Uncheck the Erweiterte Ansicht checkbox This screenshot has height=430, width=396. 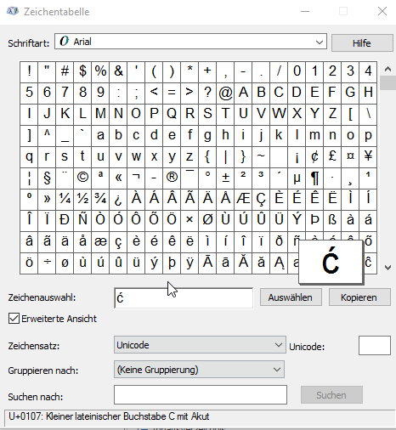pyautogui.click(x=14, y=319)
